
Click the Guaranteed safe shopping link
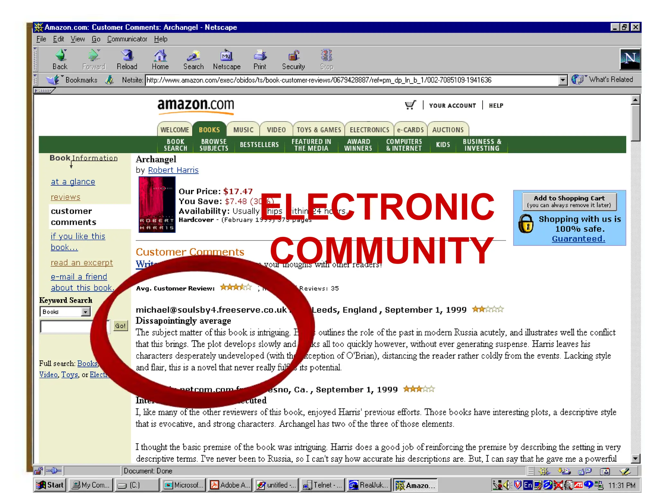click(578, 239)
